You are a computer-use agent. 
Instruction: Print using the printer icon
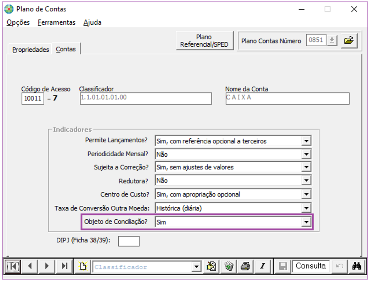pyautogui.click(x=246, y=266)
